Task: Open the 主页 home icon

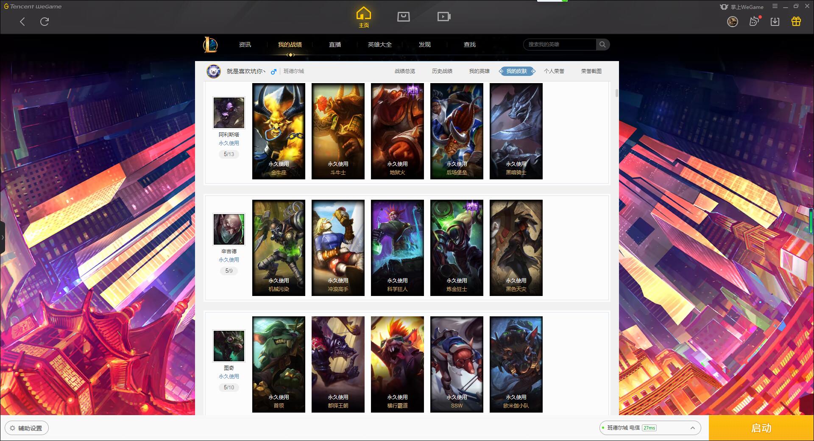Action: (363, 17)
